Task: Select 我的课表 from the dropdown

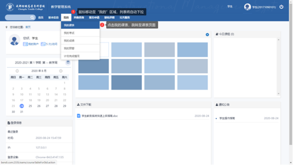Action: [x=69, y=25]
